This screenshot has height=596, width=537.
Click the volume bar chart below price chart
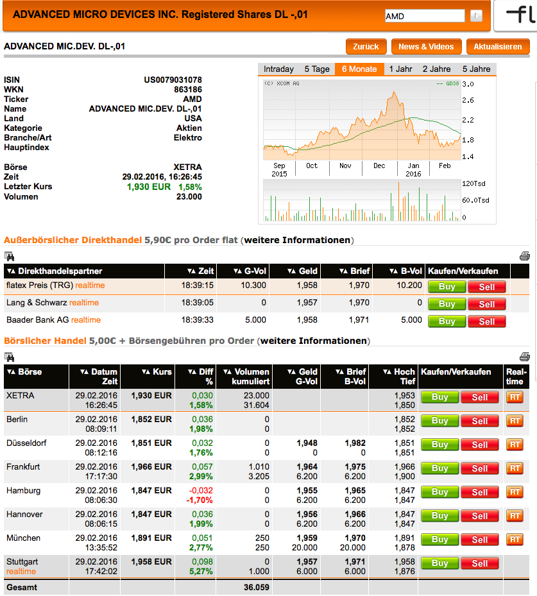[x=362, y=200]
